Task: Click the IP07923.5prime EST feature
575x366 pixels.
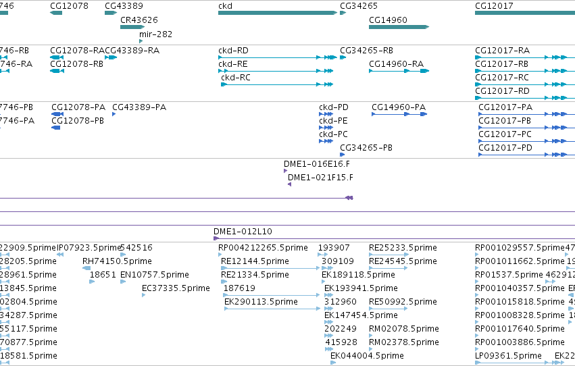Action: pyautogui.click(x=61, y=255)
